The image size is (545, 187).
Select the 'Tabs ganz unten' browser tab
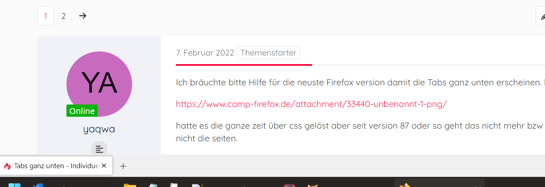pos(56,166)
